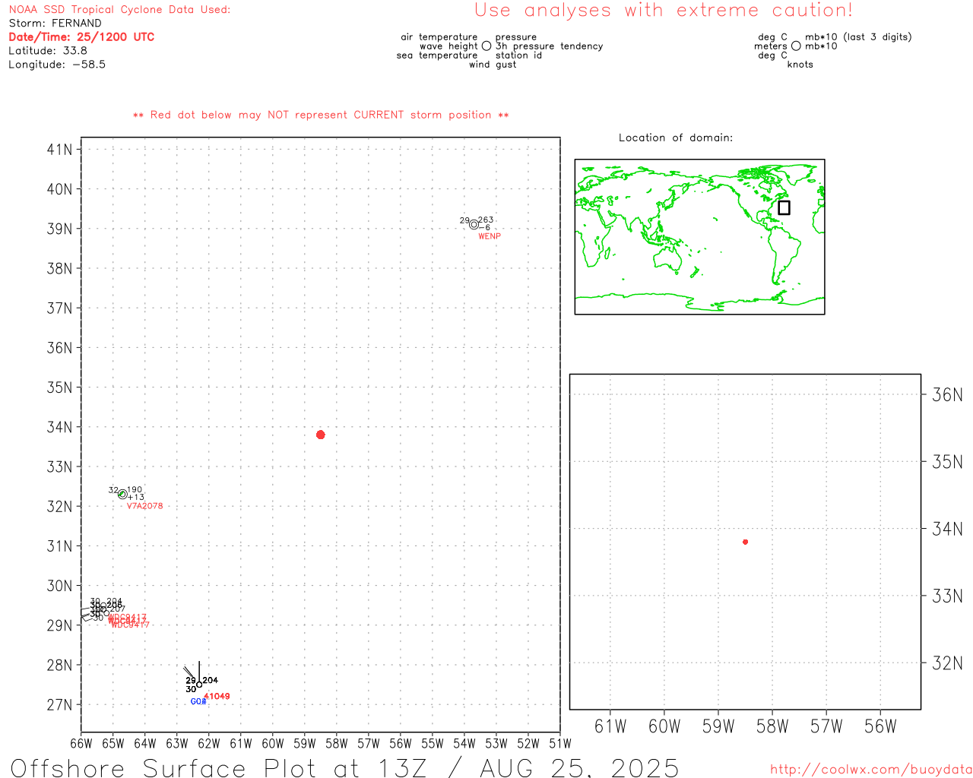This screenshot has height=778, width=973.
Task: Click 'Use analyses with extreme caution!' warning
Action: [664, 11]
